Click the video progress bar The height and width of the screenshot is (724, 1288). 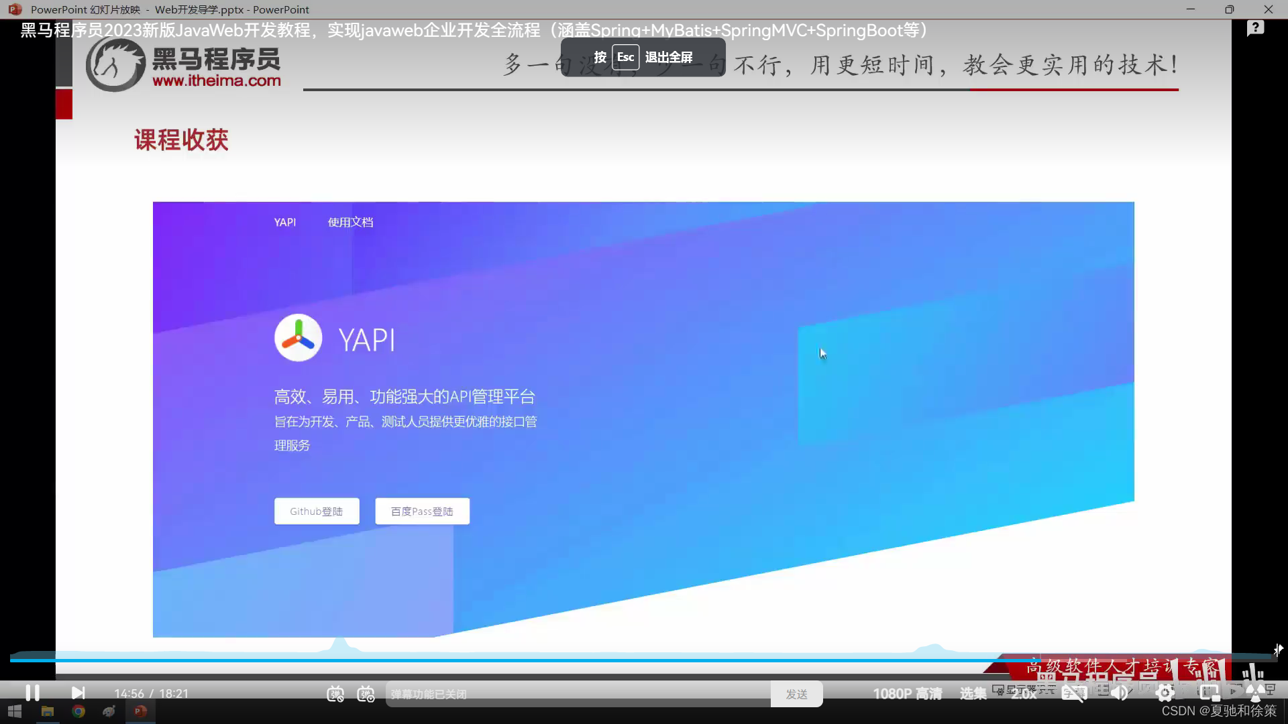click(643, 660)
